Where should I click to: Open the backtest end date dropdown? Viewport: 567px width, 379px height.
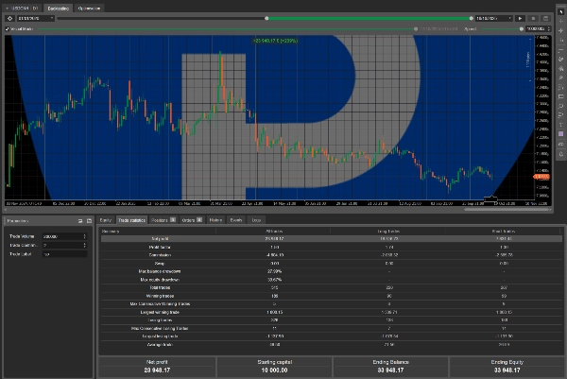[510, 18]
